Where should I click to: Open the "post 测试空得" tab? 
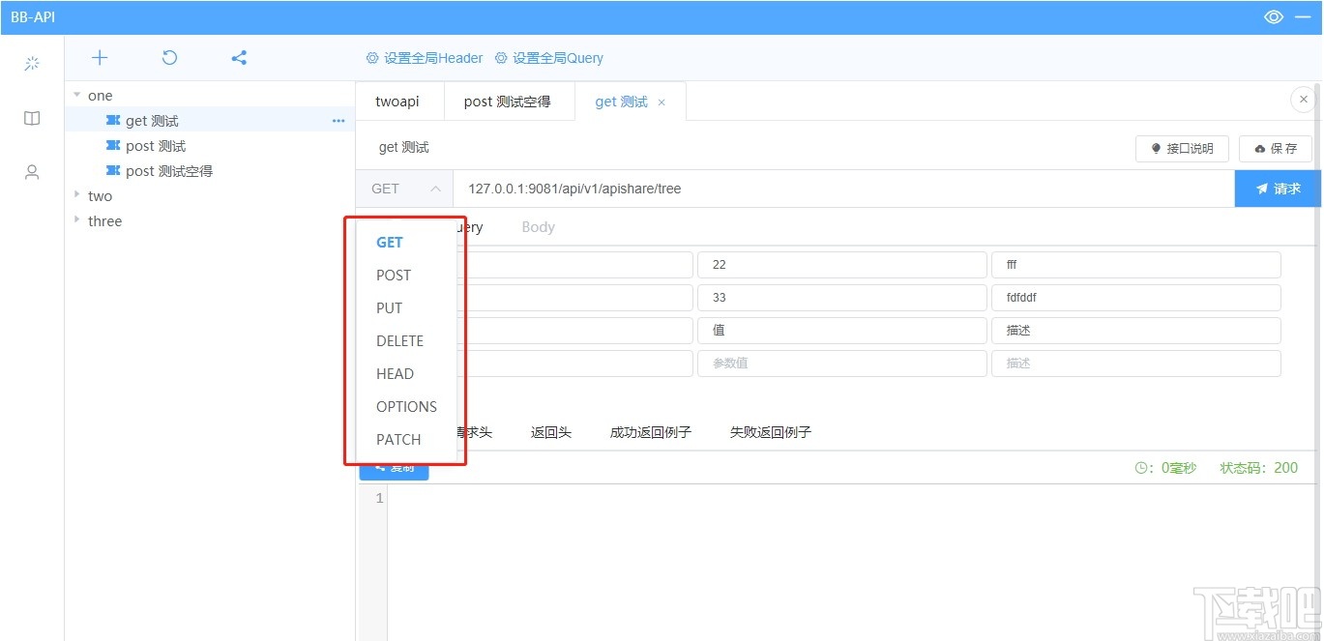[509, 101]
